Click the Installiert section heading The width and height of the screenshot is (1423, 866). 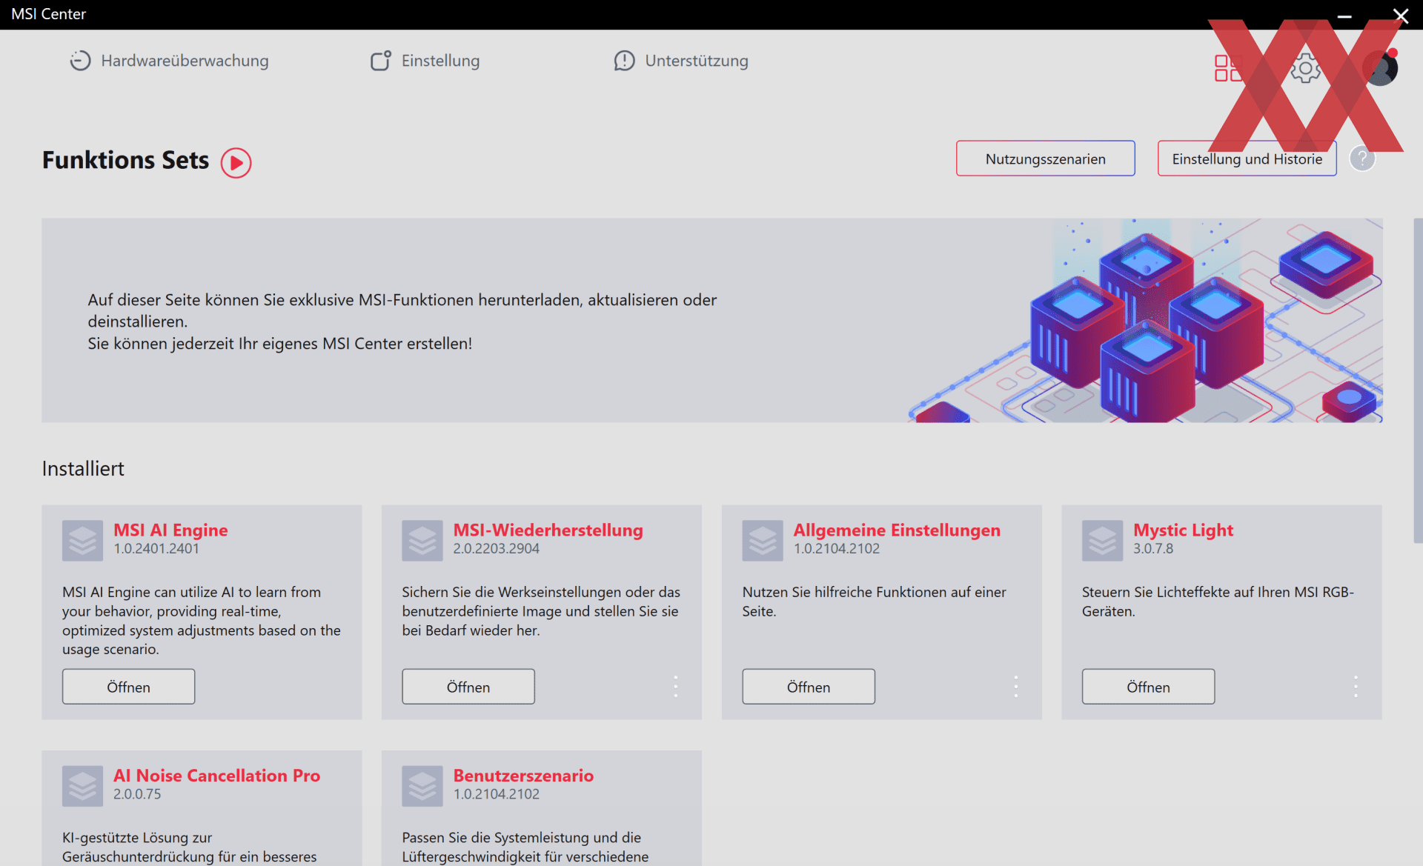coord(83,468)
